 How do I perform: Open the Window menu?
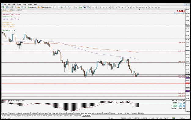pyautogui.click(x=30, y=5)
